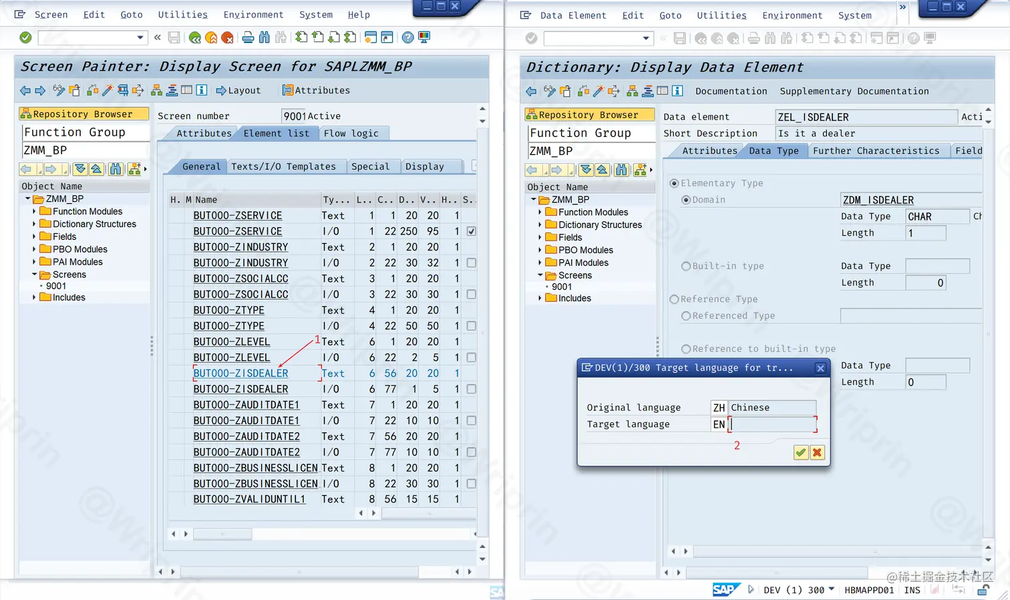
Task: Open command field dropdown in Screen Painter window
Action: 140,37
